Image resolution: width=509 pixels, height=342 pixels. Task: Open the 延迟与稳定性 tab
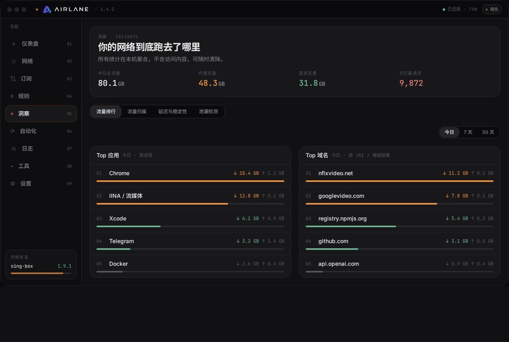point(173,112)
